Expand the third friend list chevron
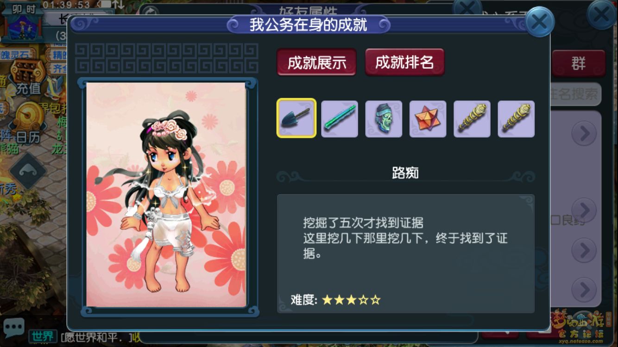The width and height of the screenshot is (618, 347). click(x=584, y=250)
